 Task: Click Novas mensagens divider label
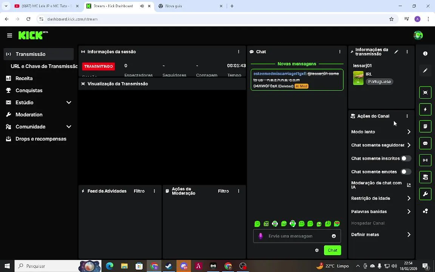pyautogui.click(x=297, y=64)
